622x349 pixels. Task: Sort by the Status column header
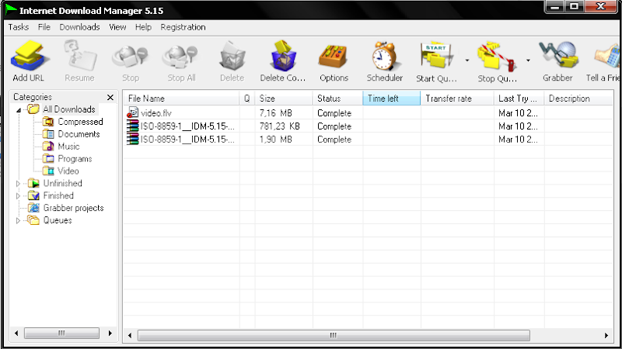(338, 98)
